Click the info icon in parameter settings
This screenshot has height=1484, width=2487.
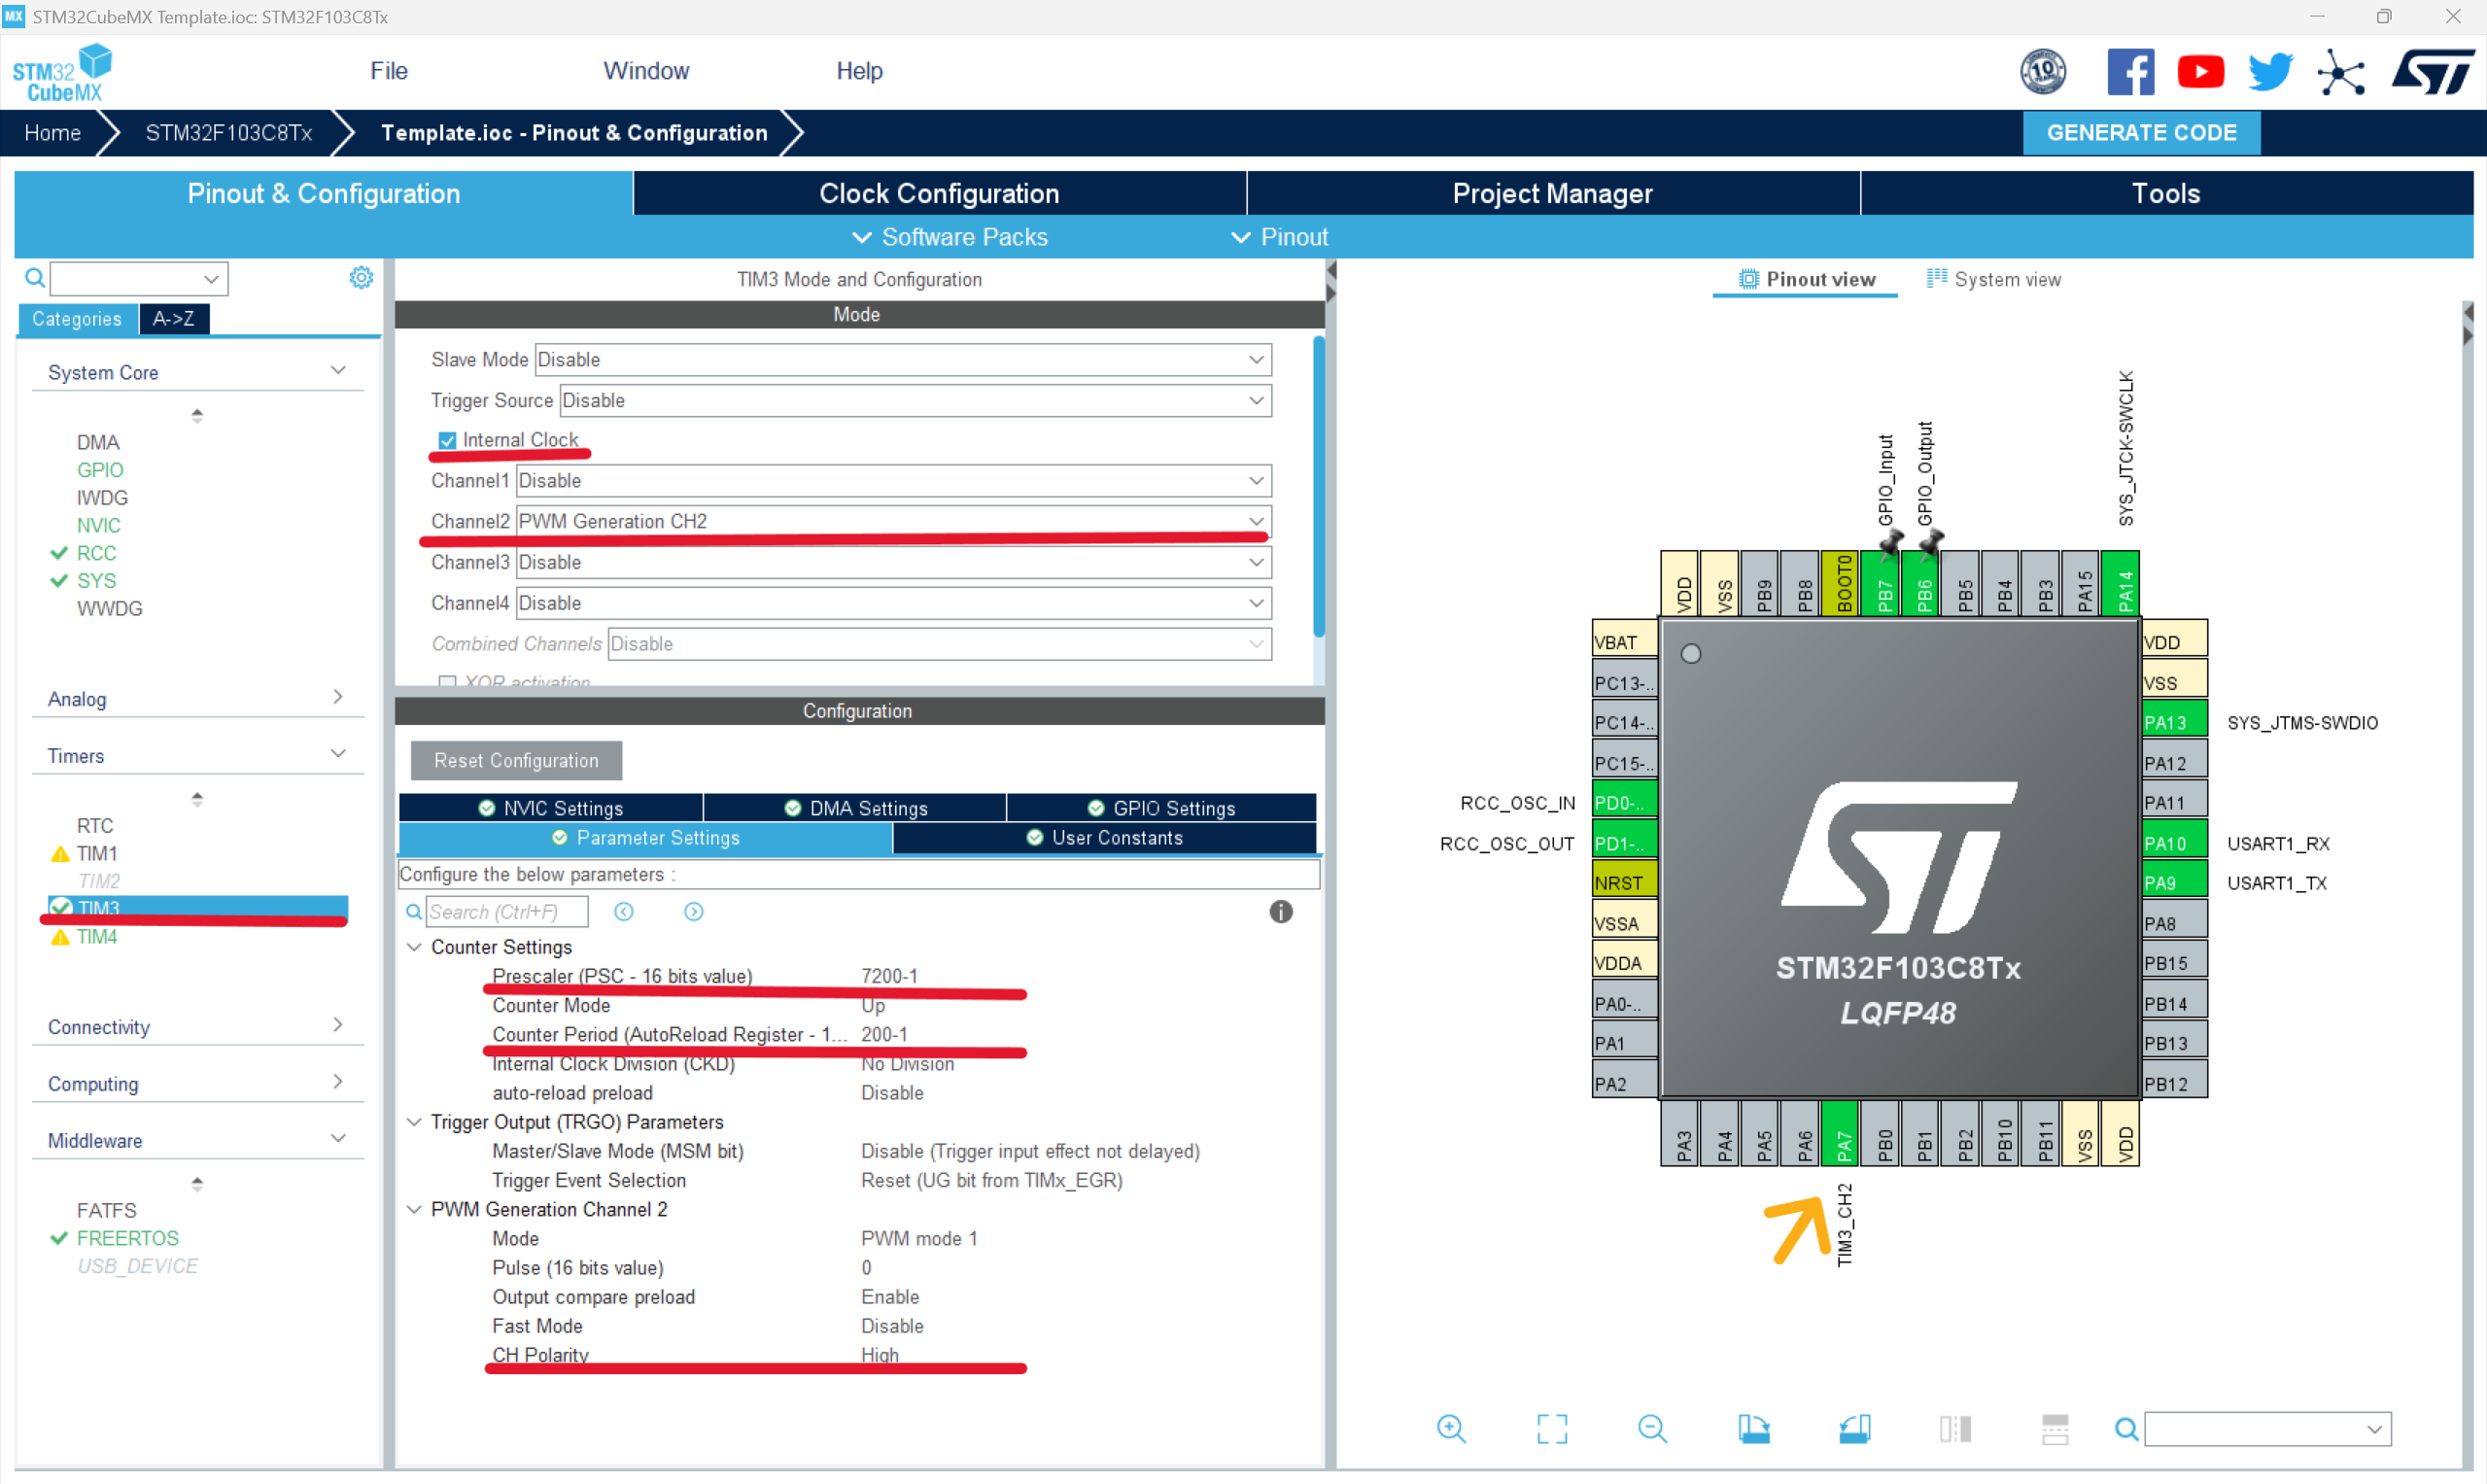pos(1280,912)
